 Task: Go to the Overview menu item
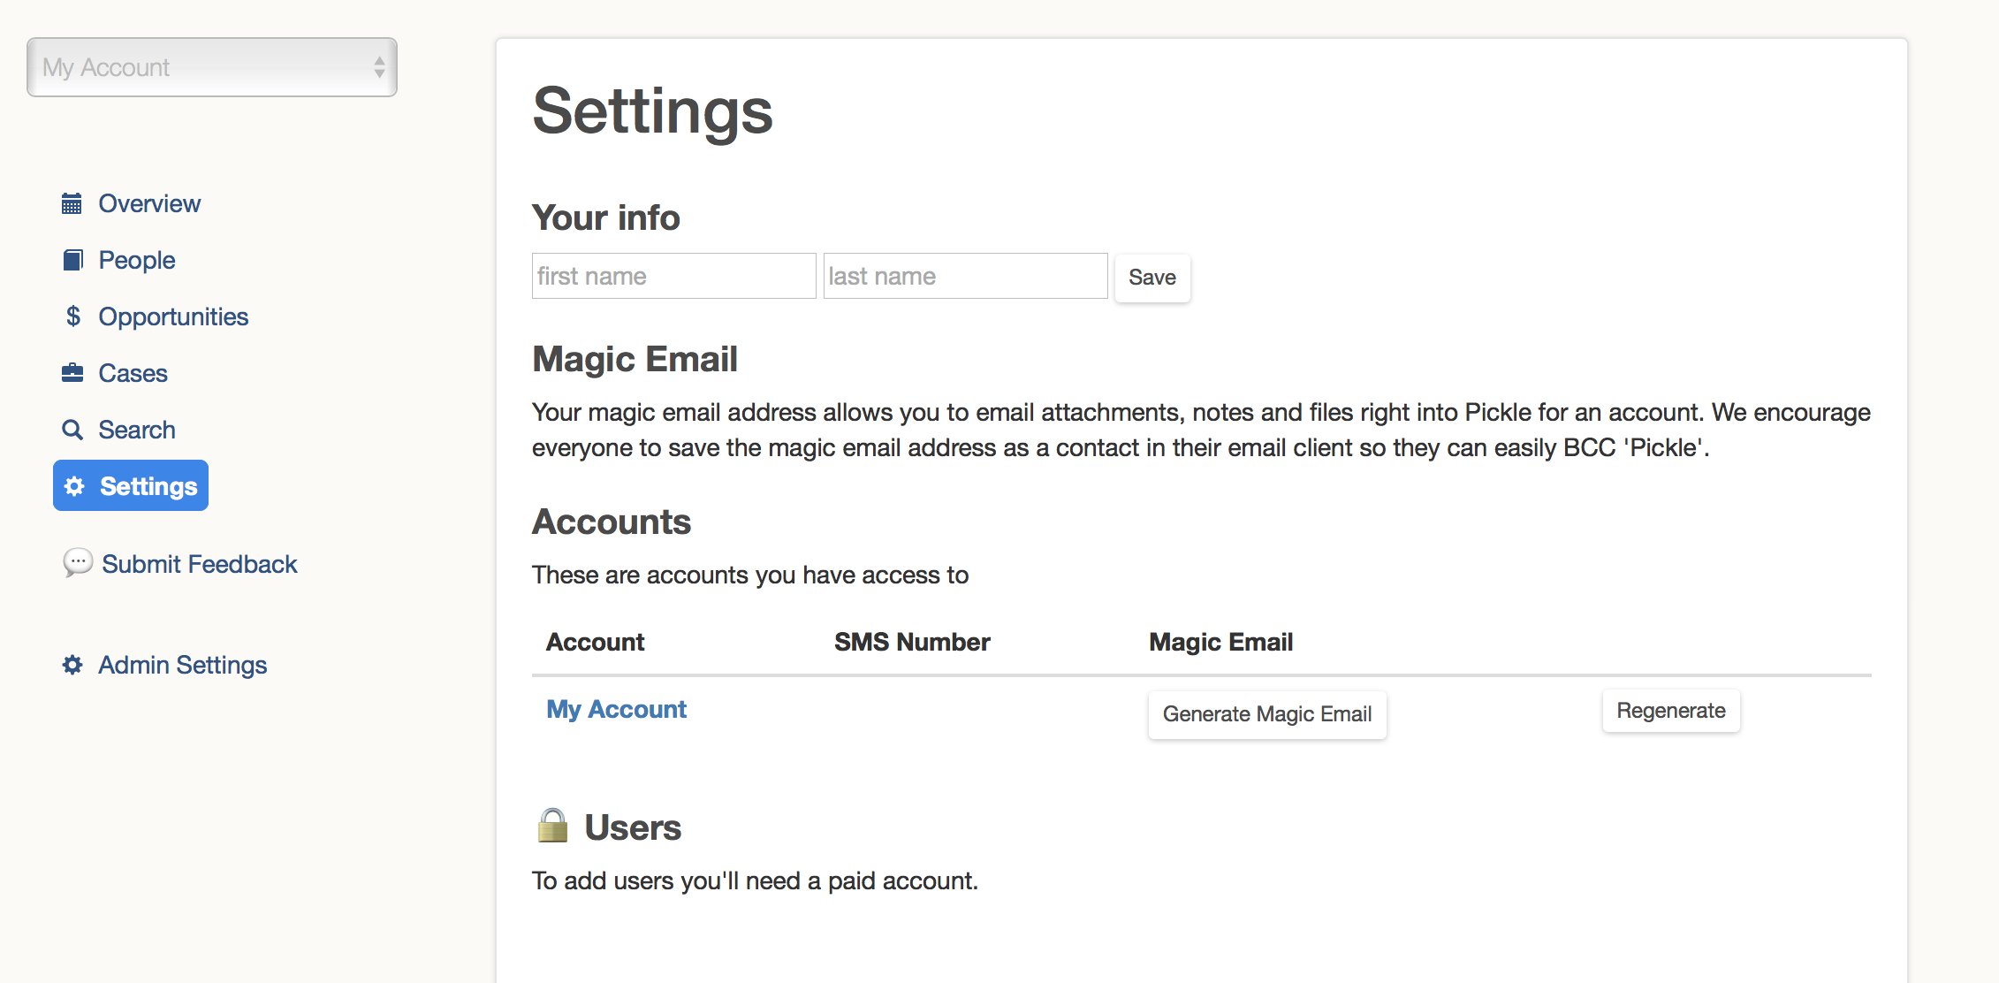point(149,204)
